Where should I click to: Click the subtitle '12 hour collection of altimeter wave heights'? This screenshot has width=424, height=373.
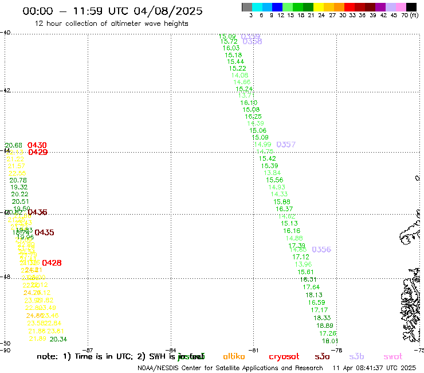pyautogui.click(x=111, y=24)
